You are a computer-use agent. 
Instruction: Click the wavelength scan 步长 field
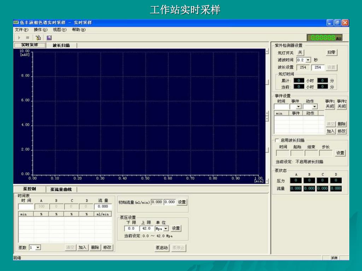pyautogui.click(x=326, y=153)
